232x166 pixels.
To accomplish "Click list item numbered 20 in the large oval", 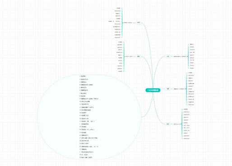I will [87, 129].
